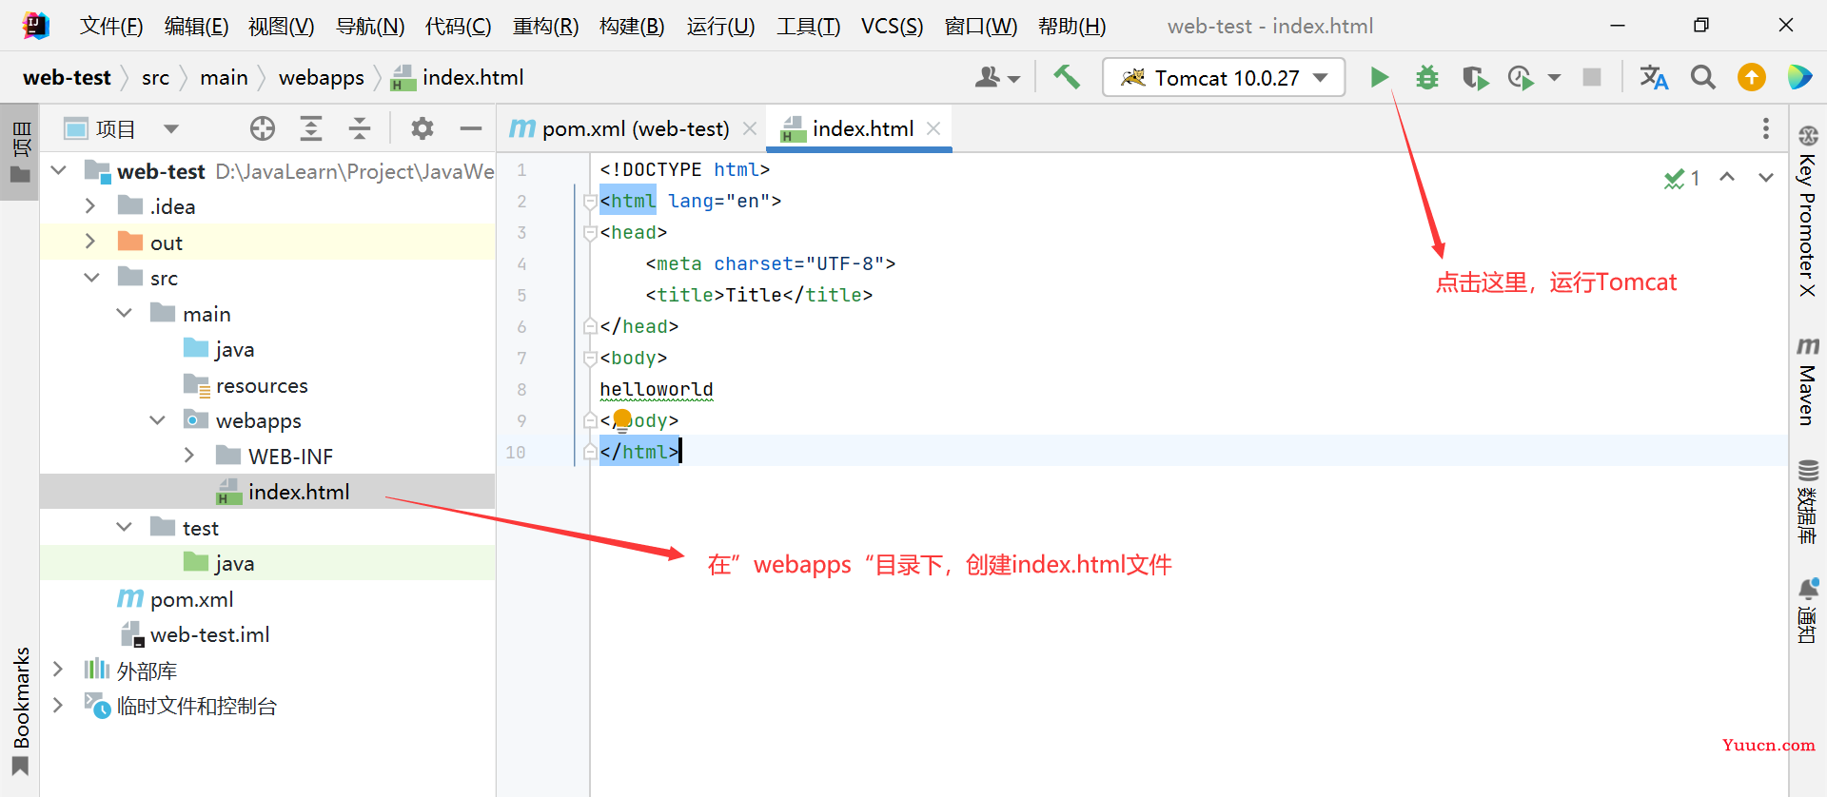Open Tomcat 10.0.27 run configuration dropdown

click(1224, 77)
